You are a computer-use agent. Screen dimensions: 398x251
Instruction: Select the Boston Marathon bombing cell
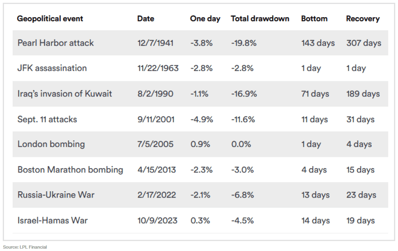(x=70, y=170)
